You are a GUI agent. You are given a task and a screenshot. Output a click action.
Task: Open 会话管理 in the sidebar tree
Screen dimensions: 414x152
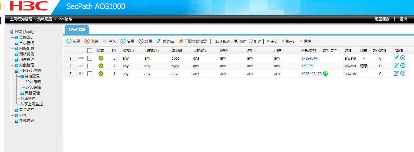tap(28, 99)
